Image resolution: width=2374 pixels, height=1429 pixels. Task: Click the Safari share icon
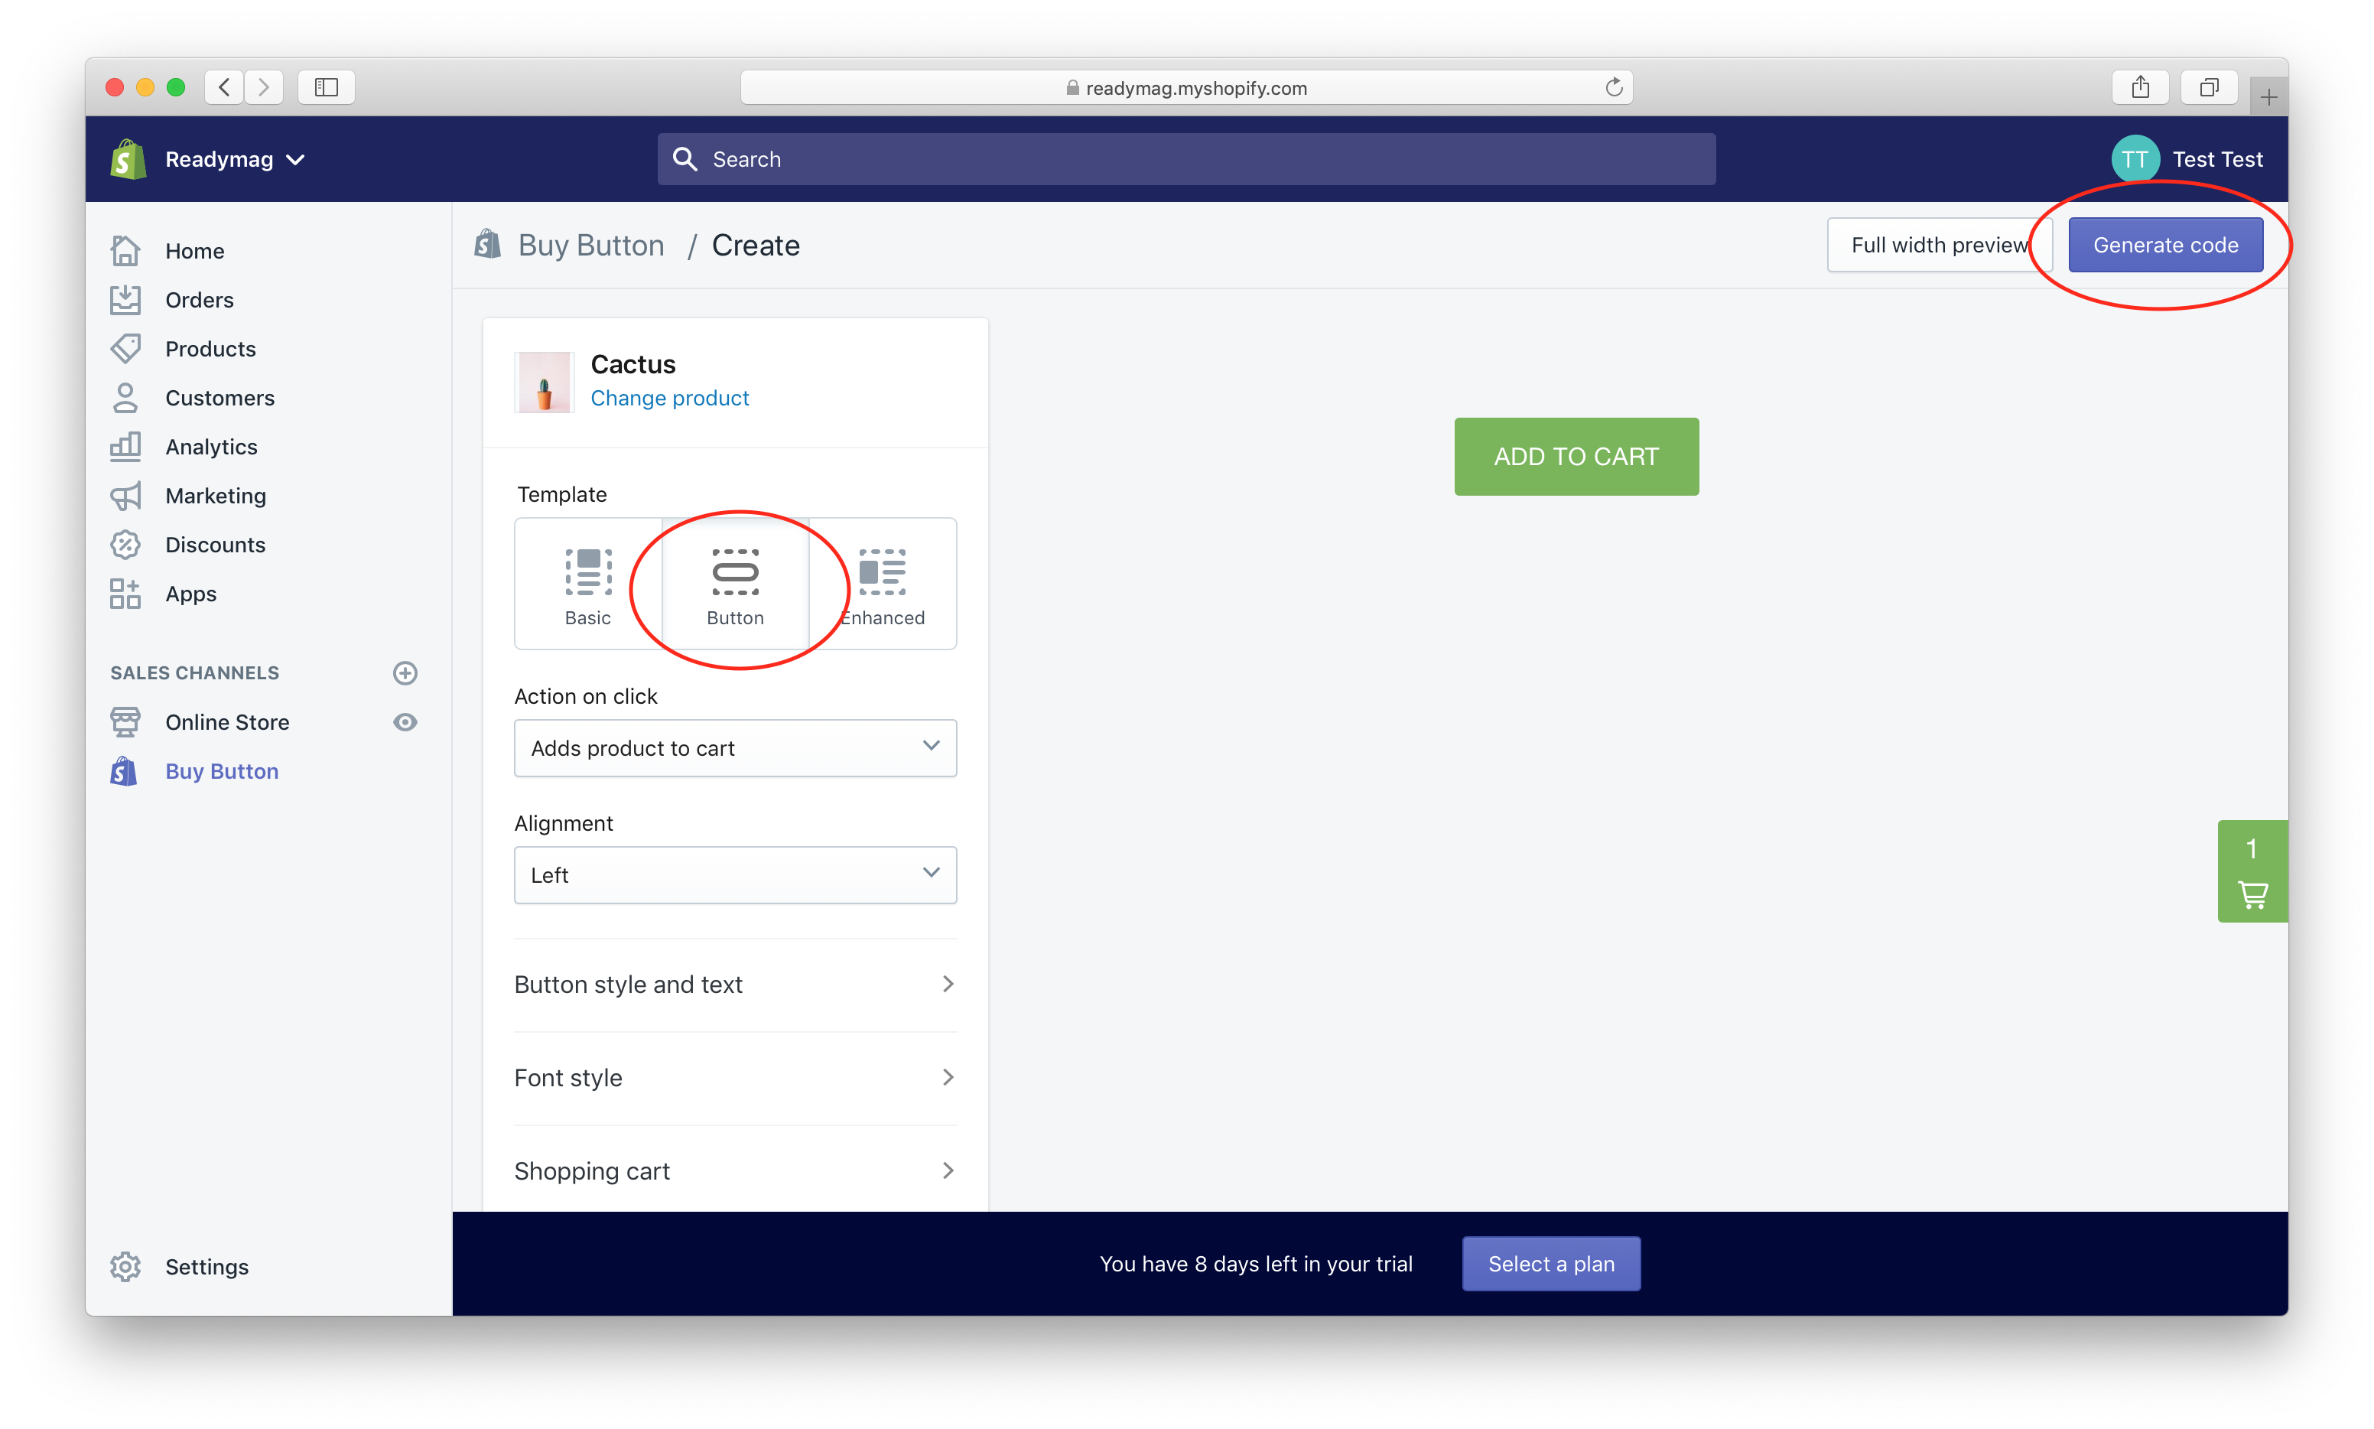(x=2139, y=88)
